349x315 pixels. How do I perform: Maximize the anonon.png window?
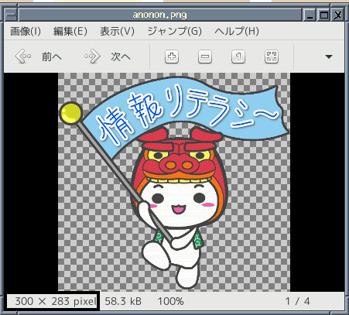point(323,15)
